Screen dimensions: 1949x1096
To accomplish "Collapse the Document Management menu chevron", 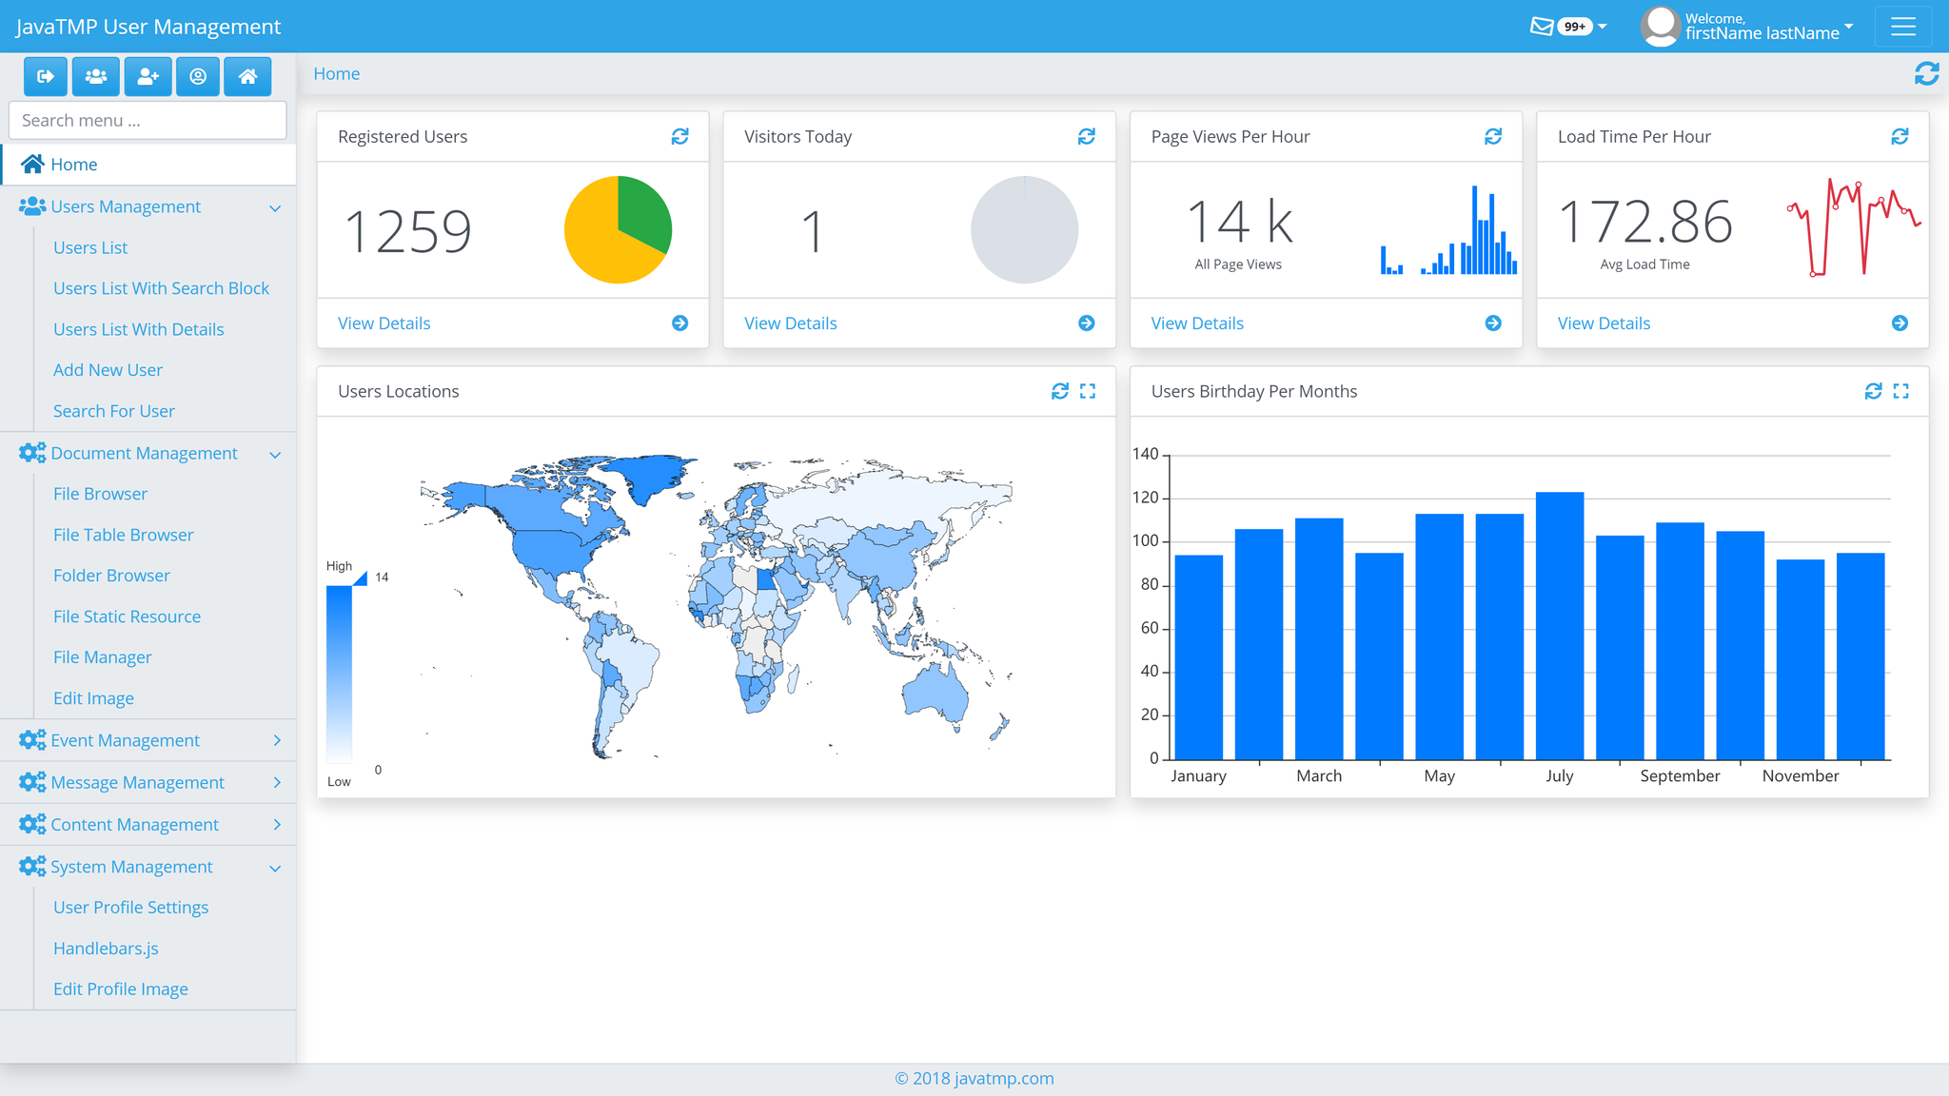I will (x=275, y=455).
